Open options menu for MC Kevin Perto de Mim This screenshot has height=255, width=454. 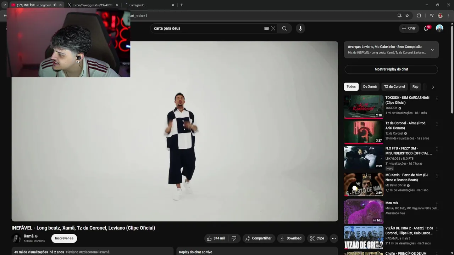click(437, 176)
